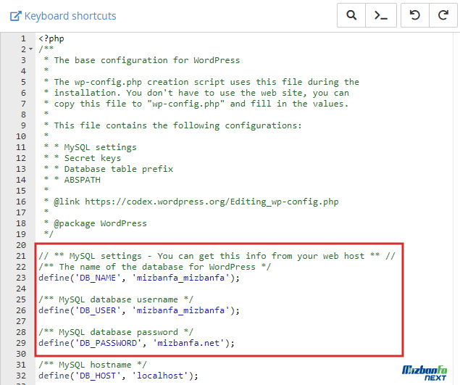Place cursor on the opening <?php tag

(x=51, y=38)
